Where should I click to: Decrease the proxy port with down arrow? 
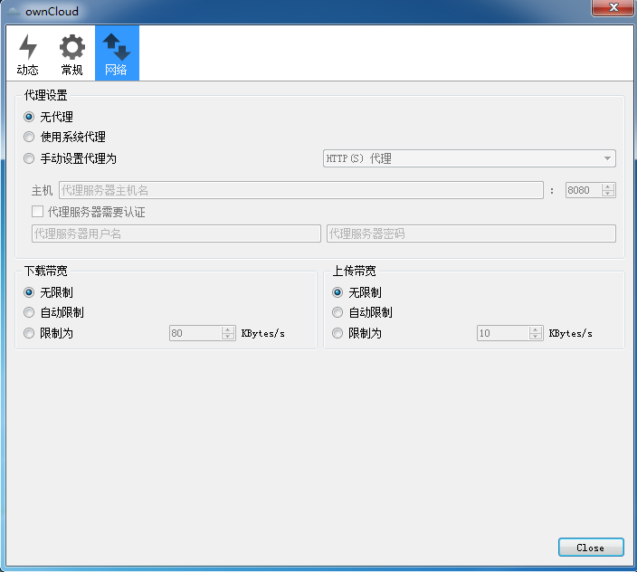click(608, 194)
